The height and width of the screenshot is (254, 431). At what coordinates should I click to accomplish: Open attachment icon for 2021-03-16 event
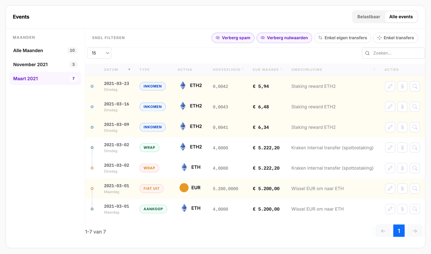(402, 107)
